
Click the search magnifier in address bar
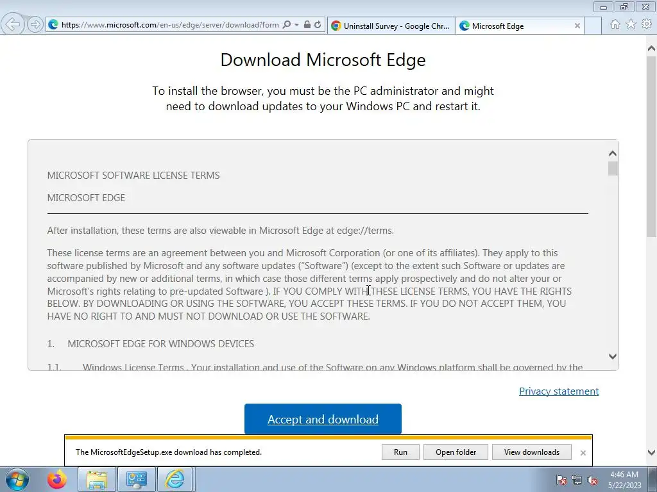[x=287, y=25]
